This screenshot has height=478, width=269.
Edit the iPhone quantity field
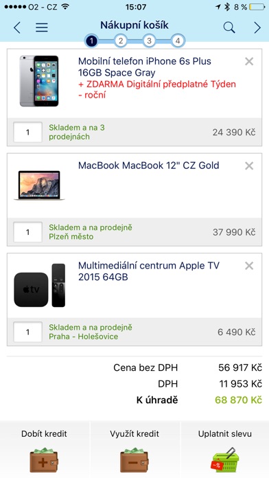[27, 132]
